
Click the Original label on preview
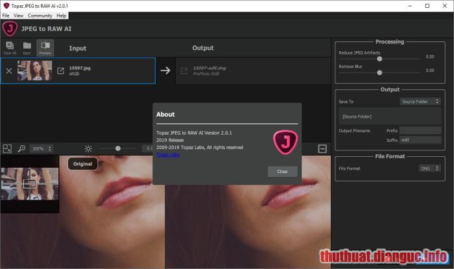click(82, 164)
